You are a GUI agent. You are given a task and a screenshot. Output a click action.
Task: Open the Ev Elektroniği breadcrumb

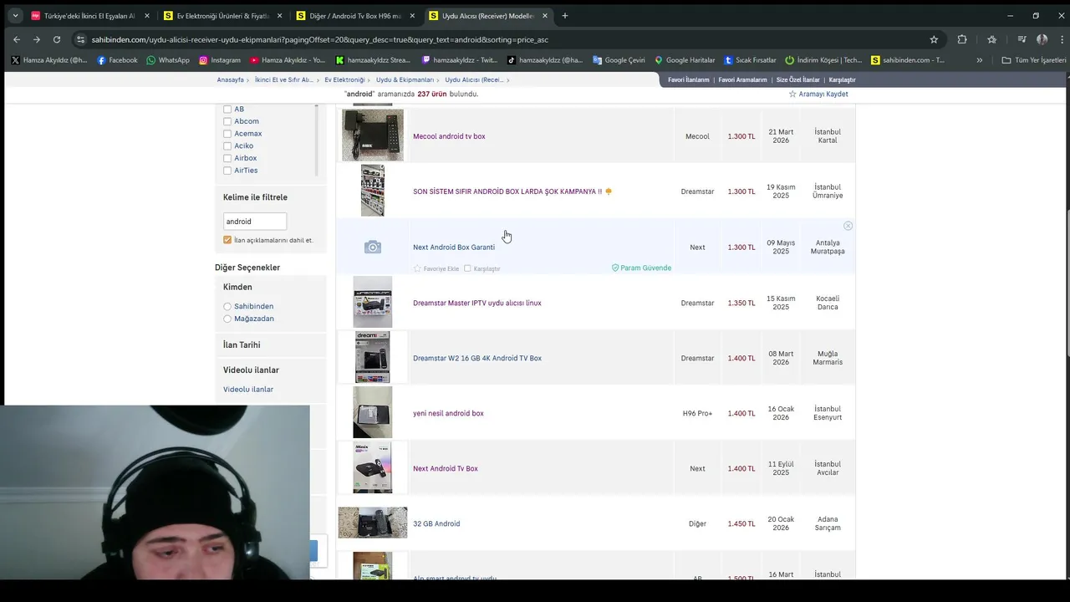point(344,79)
